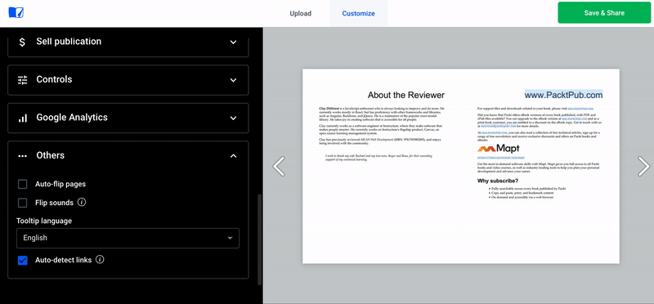Click the Auto-detect links label text

[64, 260]
